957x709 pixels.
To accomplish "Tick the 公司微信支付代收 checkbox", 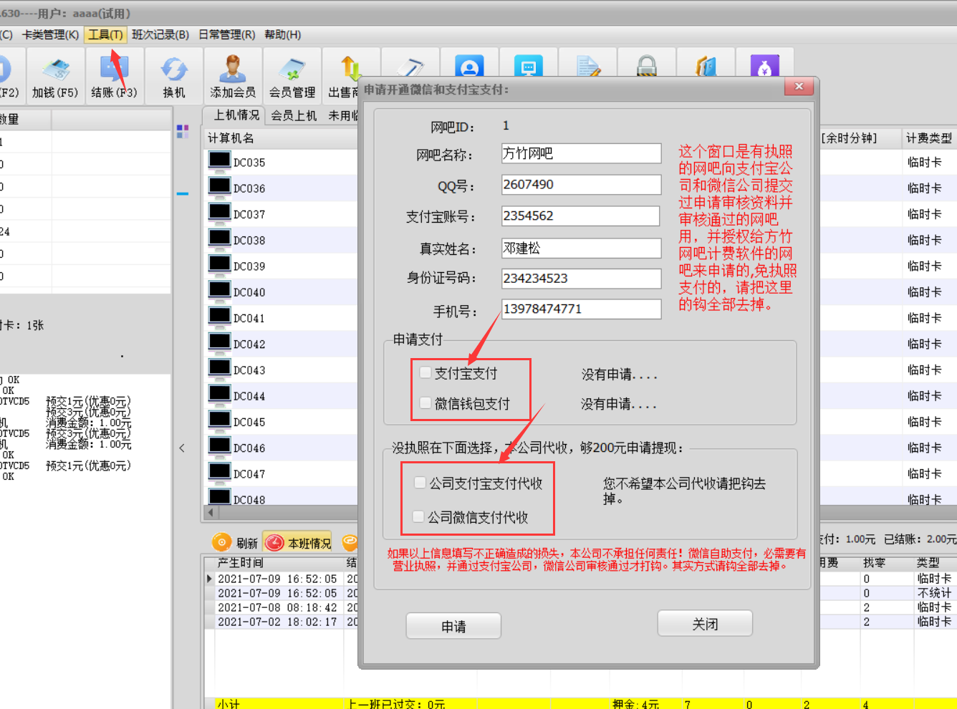I will pos(418,516).
